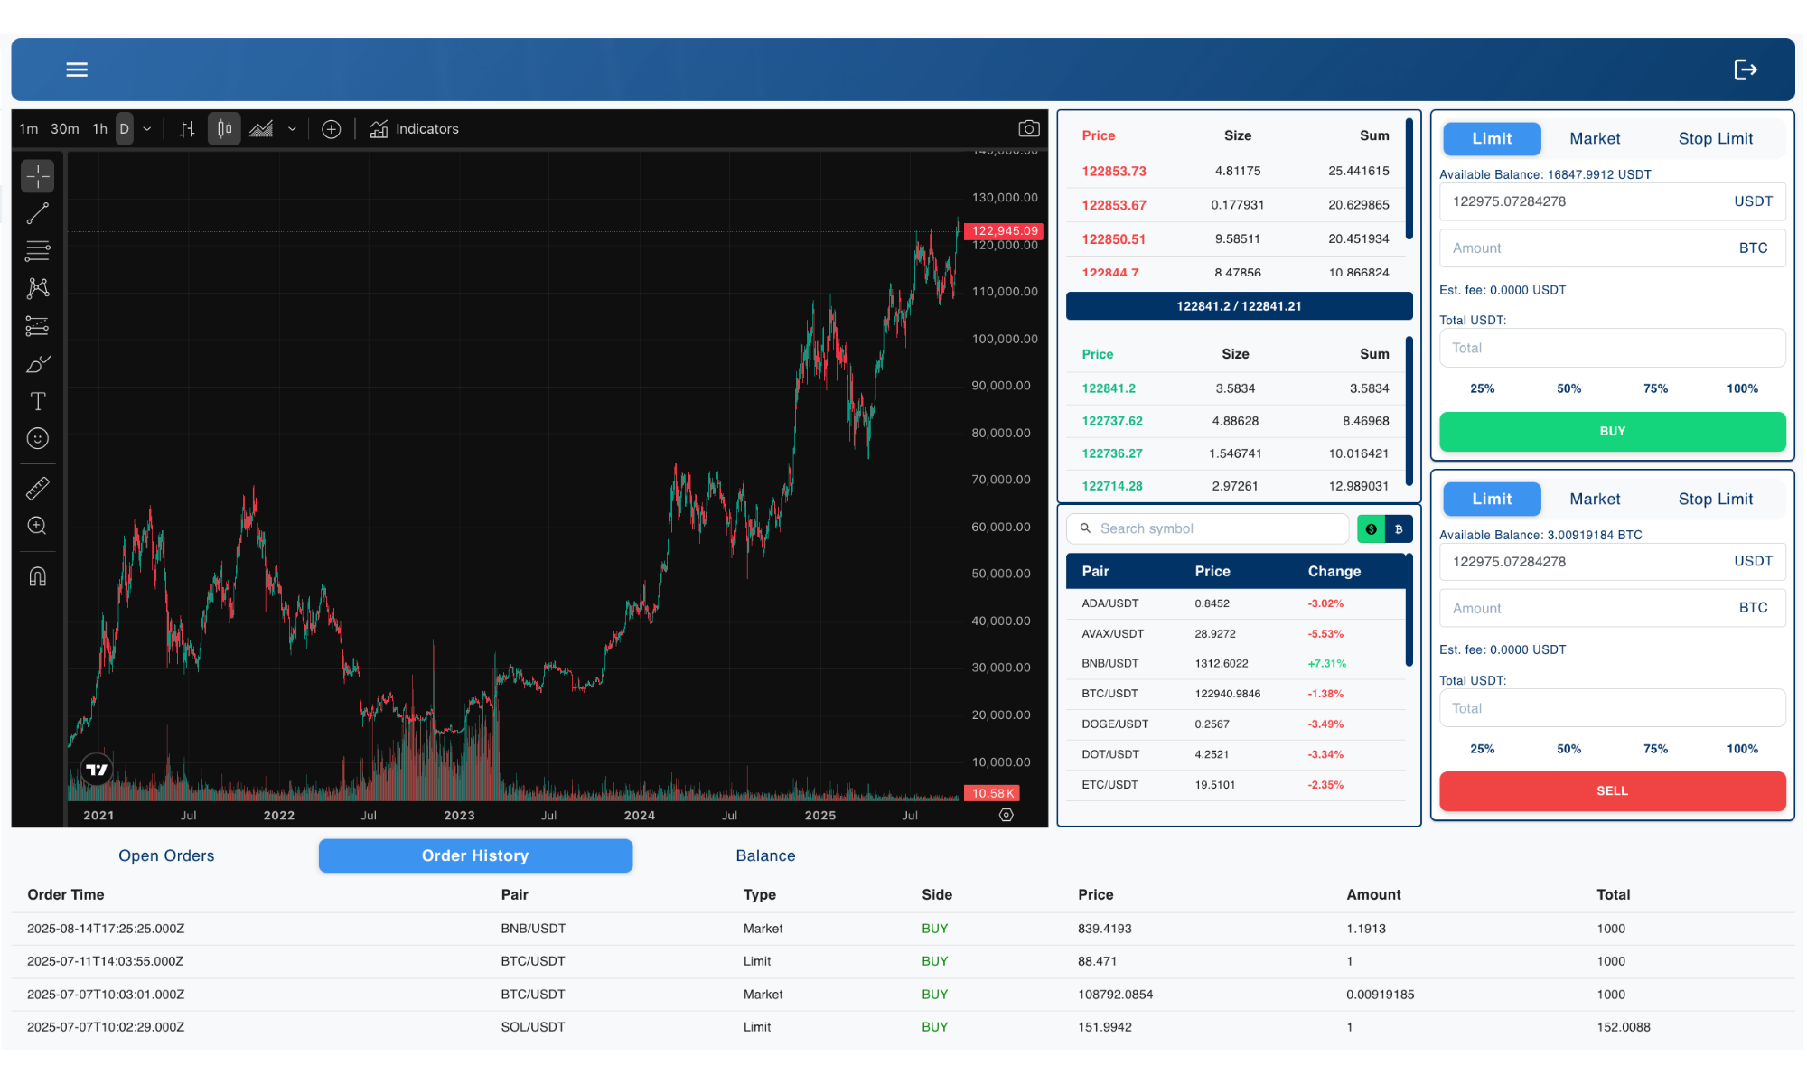The image size is (1807, 1084).
Task: Expand the timeframe interval dropdown
Action: [x=147, y=129]
